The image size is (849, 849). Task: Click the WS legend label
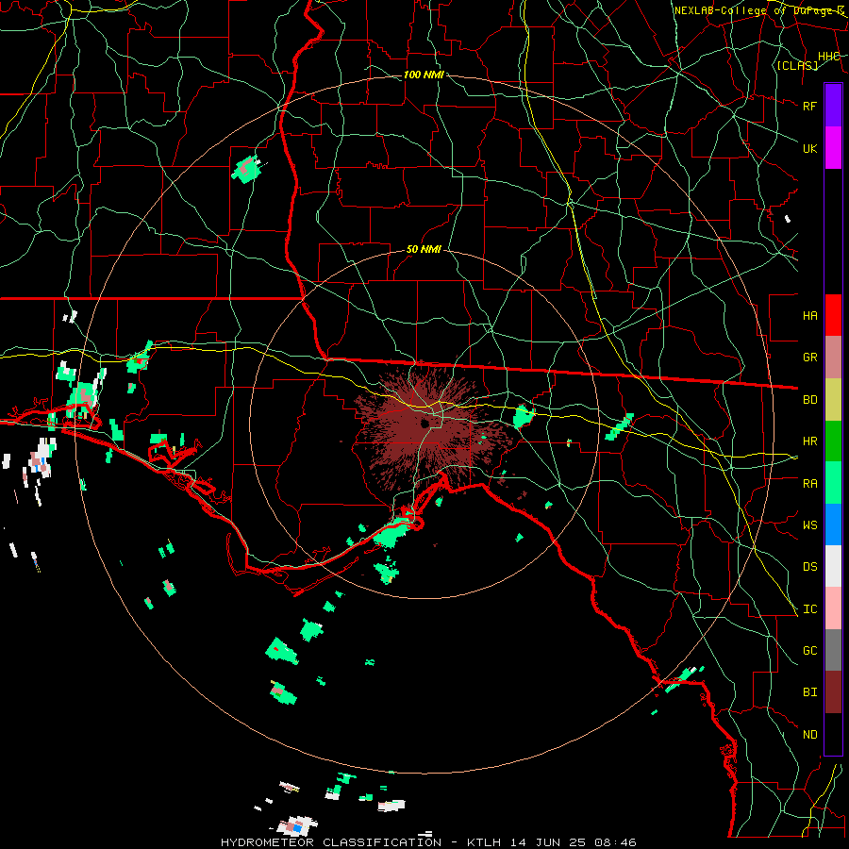(x=809, y=525)
